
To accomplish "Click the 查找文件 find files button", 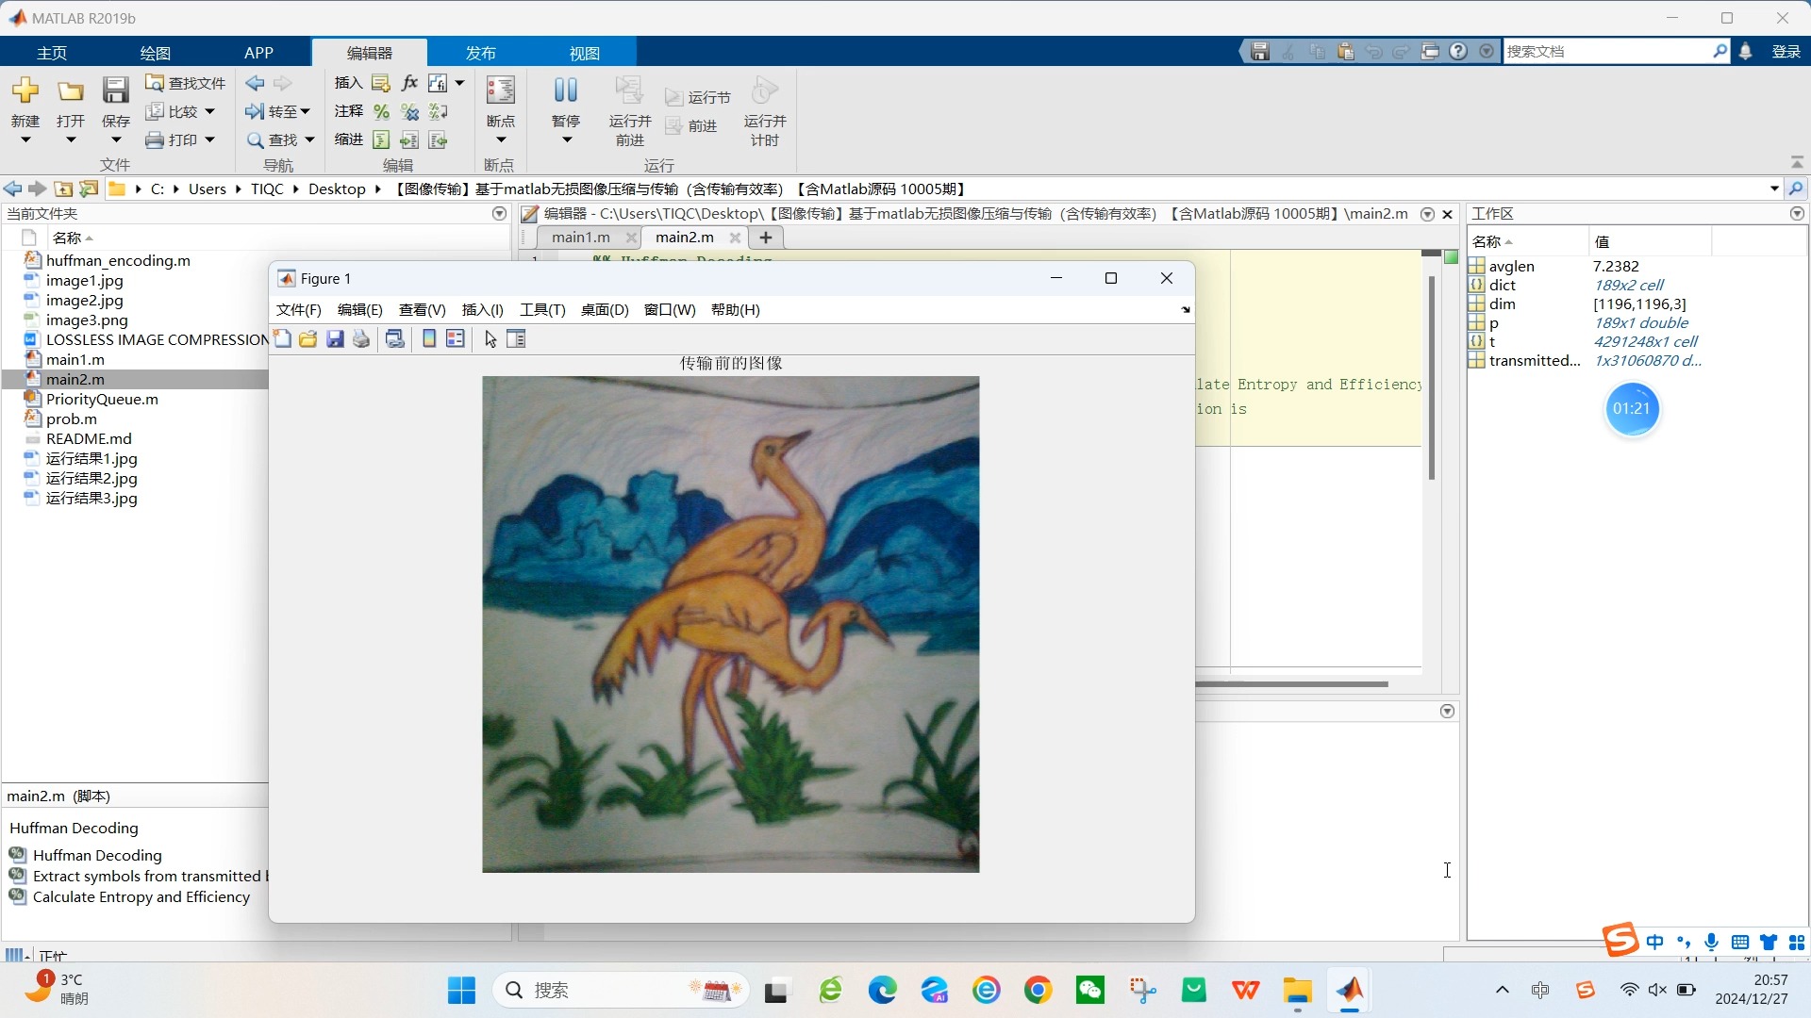I will 186,83.
